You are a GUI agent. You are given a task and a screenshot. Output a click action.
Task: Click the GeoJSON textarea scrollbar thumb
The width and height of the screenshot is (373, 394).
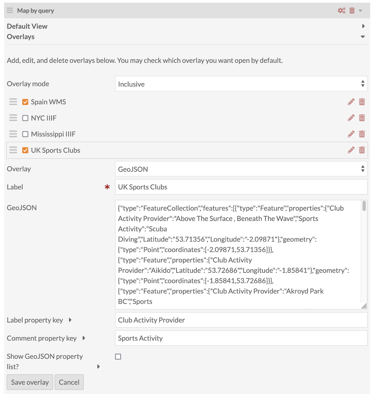coord(364,206)
